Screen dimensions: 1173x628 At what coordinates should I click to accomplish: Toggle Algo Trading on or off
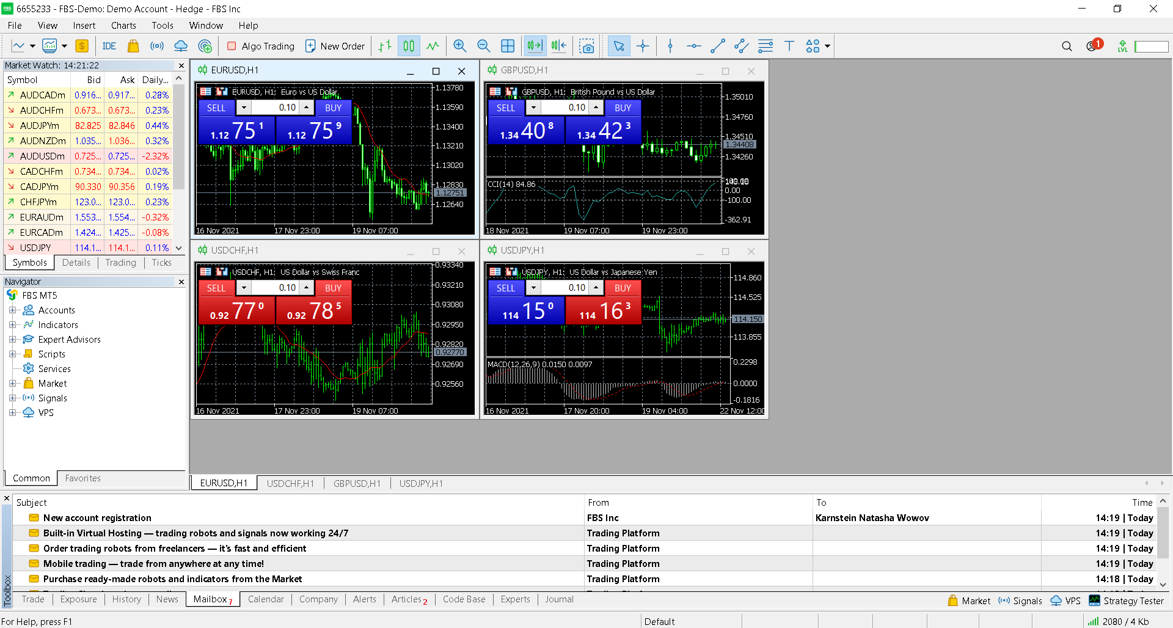pyautogui.click(x=261, y=46)
